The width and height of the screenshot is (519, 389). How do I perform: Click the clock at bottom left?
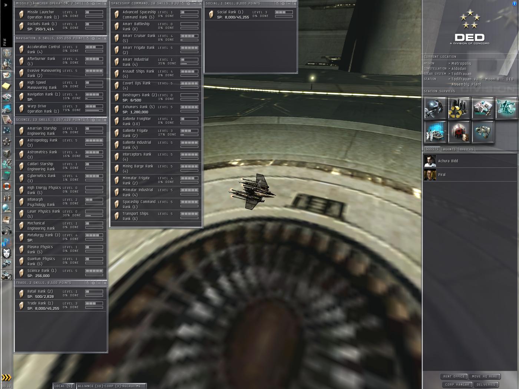point(6,386)
